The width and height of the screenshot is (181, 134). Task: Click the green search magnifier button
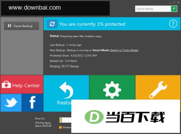pyautogui.click(x=174, y=9)
